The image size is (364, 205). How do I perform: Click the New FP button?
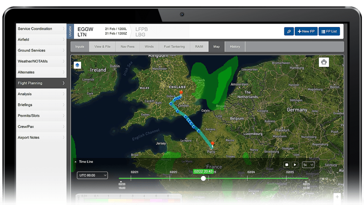pyautogui.click(x=306, y=31)
